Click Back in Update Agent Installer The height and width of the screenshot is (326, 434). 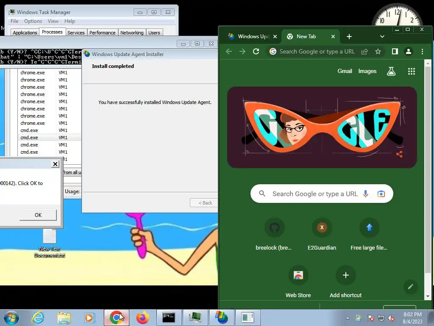coord(204,203)
